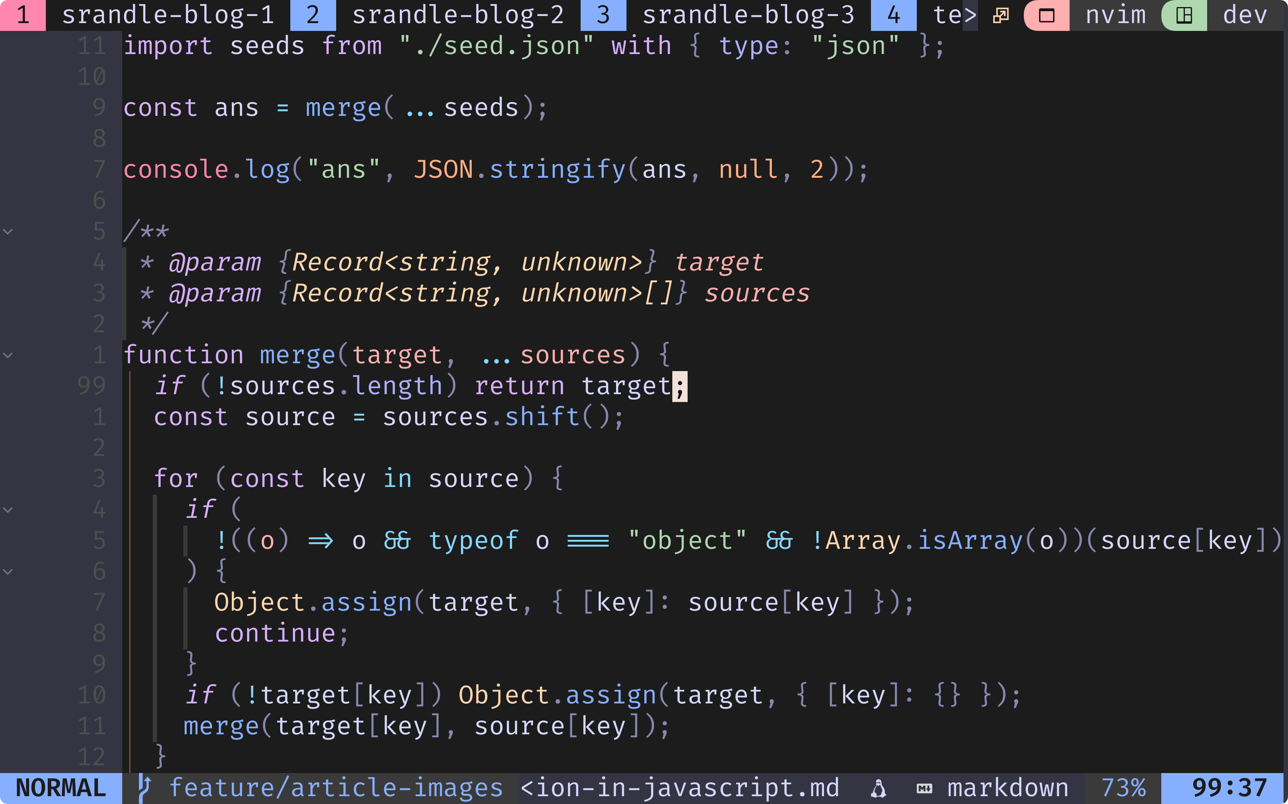Collapse the fold at the 'if (' line

[x=8, y=510]
